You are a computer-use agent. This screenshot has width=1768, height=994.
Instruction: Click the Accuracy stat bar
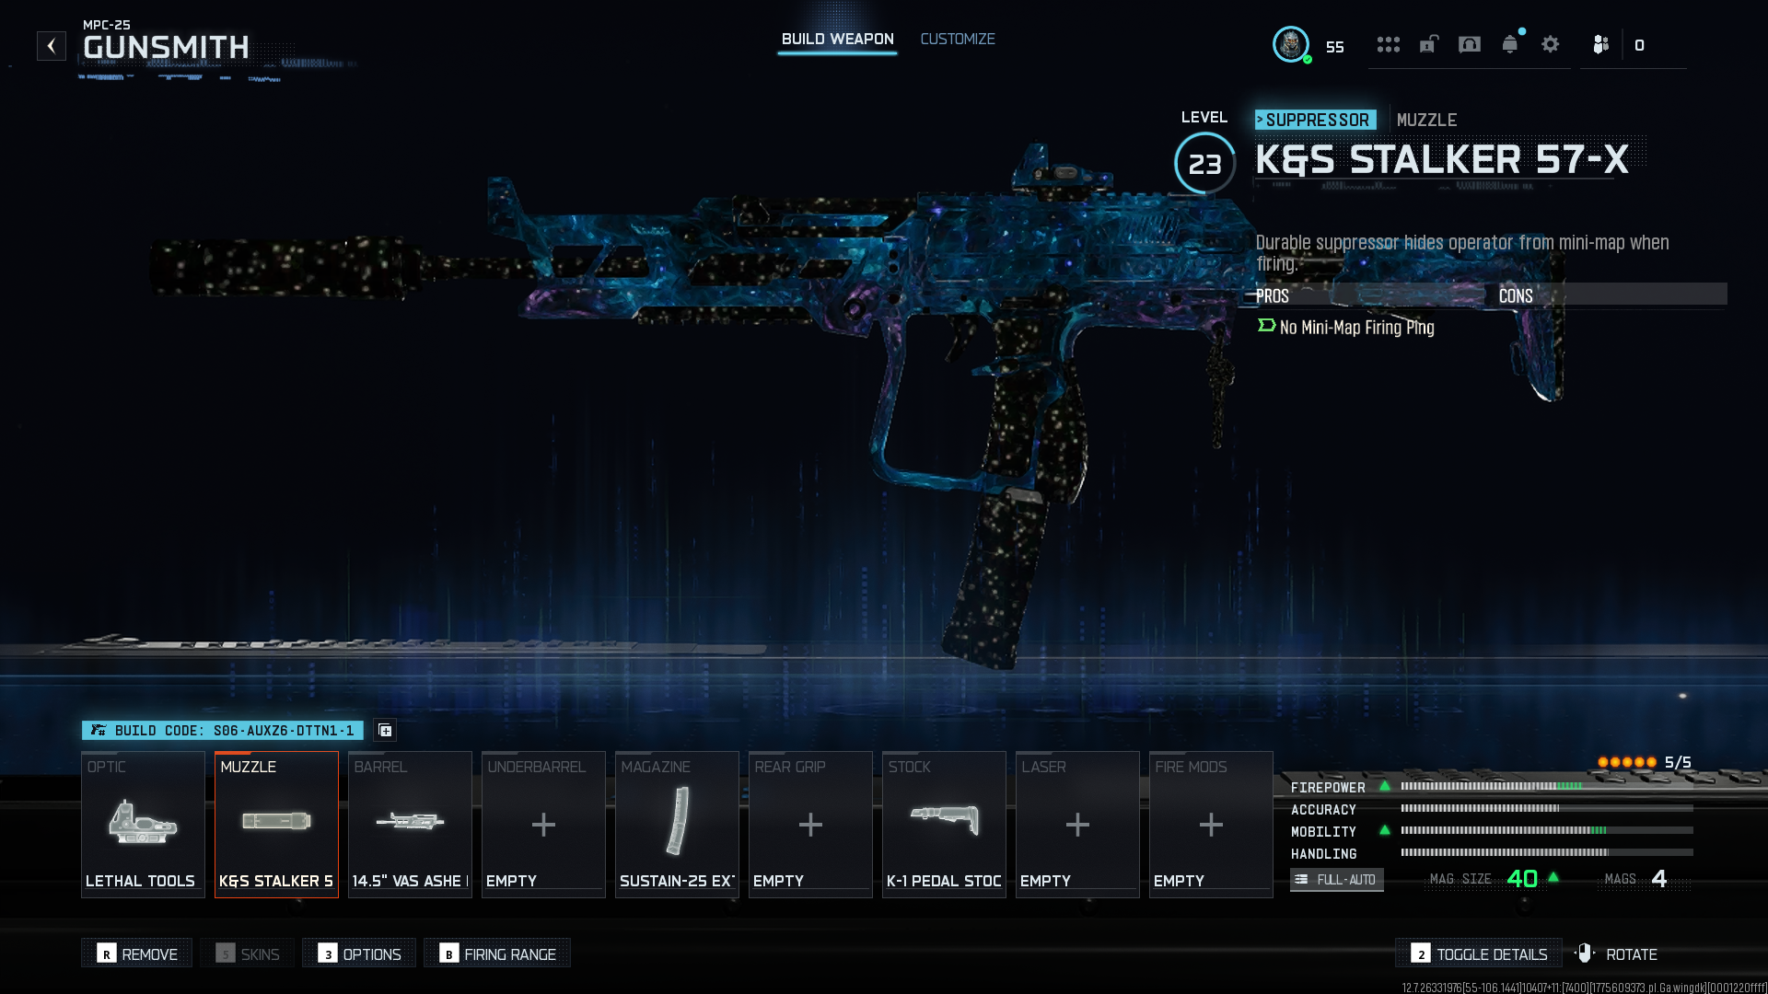click(1547, 808)
